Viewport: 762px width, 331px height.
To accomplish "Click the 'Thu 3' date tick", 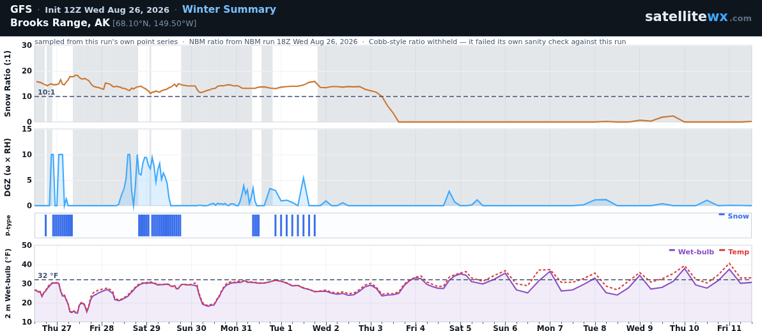I will [x=371, y=328].
